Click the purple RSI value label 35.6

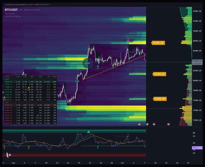click(197, 148)
